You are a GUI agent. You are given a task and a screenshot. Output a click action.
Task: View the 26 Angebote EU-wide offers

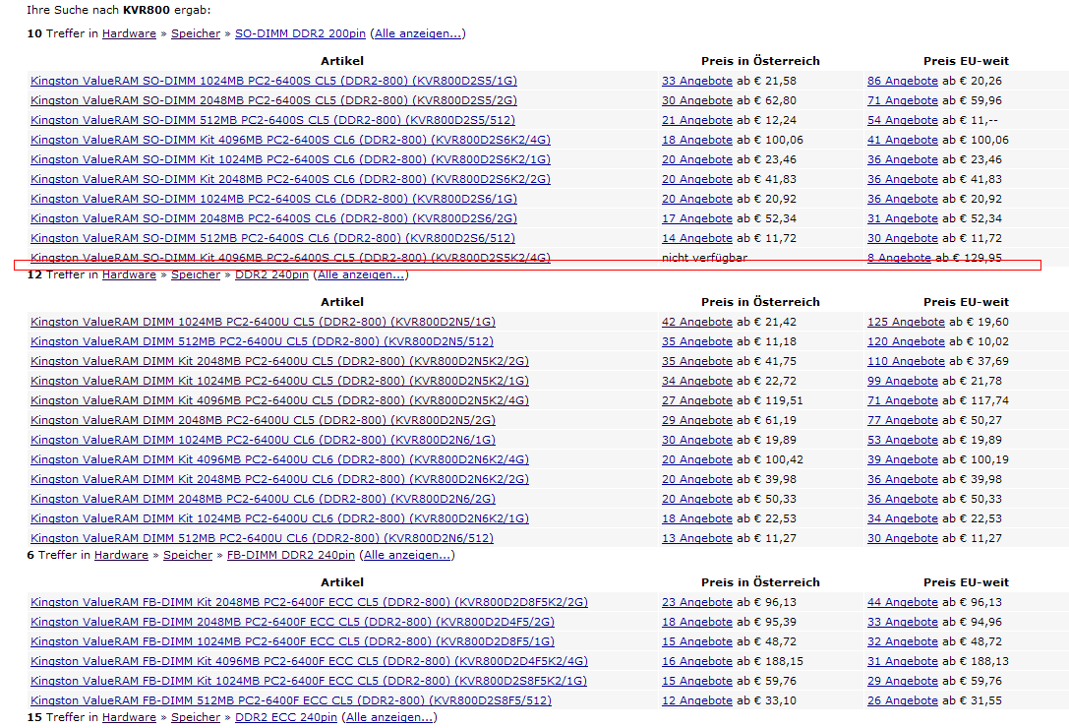903,701
